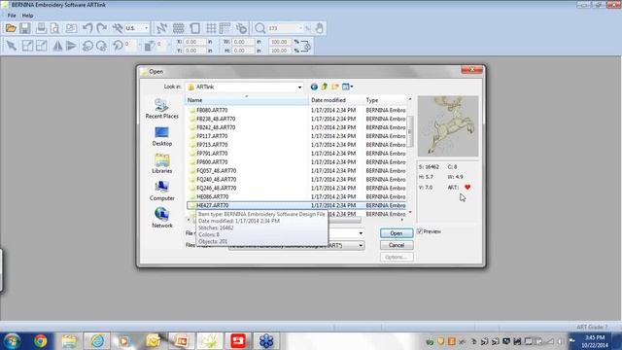Expand the Files of type dropdown arrow

click(x=361, y=246)
